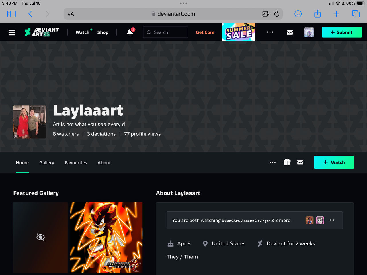This screenshot has height=275, width=367.
Task: Open the Safari extensions icon
Action: click(266, 14)
